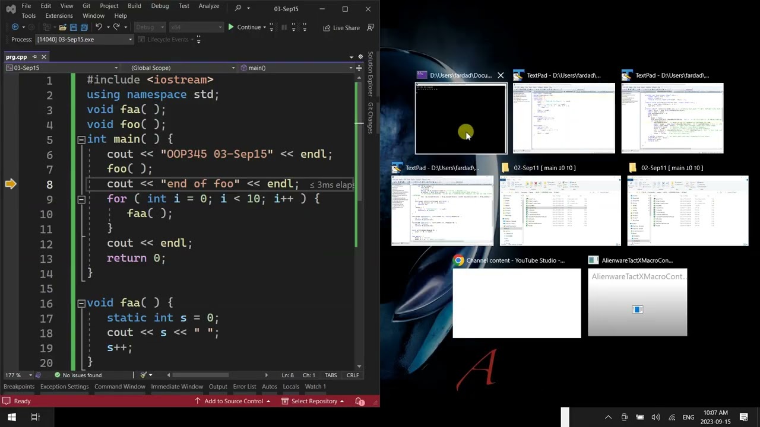Expand the Undo history dropdown arrow
This screenshot has height=427, width=760.
pyautogui.click(x=107, y=27)
